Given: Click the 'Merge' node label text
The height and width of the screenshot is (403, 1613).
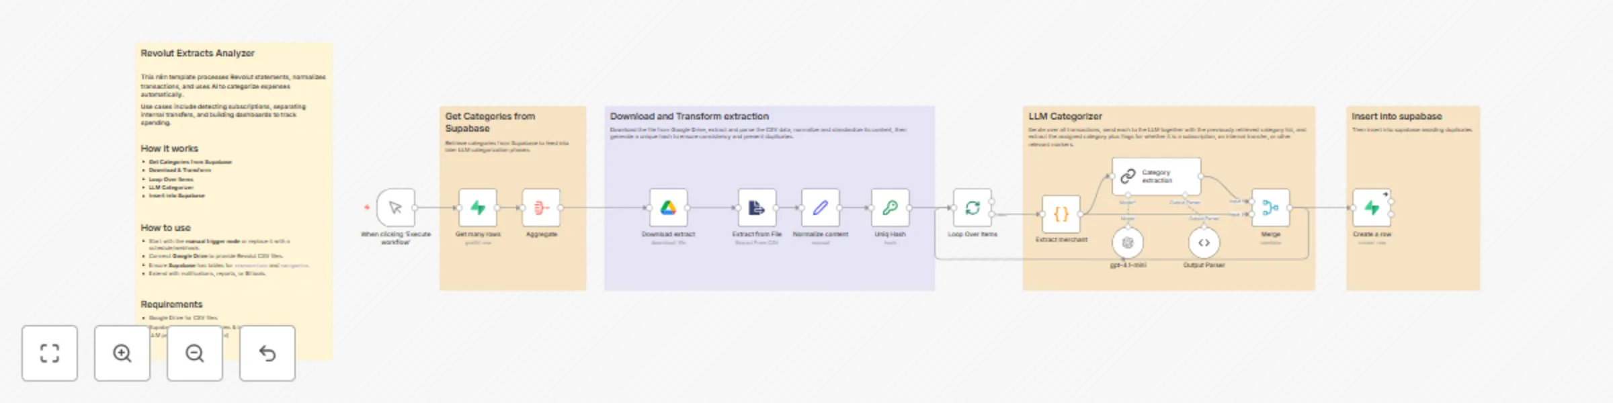Looking at the screenshot, I should click(x=1270, y=234).
